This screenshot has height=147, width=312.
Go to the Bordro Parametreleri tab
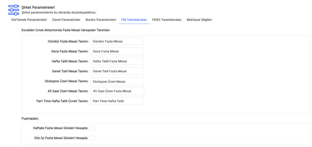101,20
